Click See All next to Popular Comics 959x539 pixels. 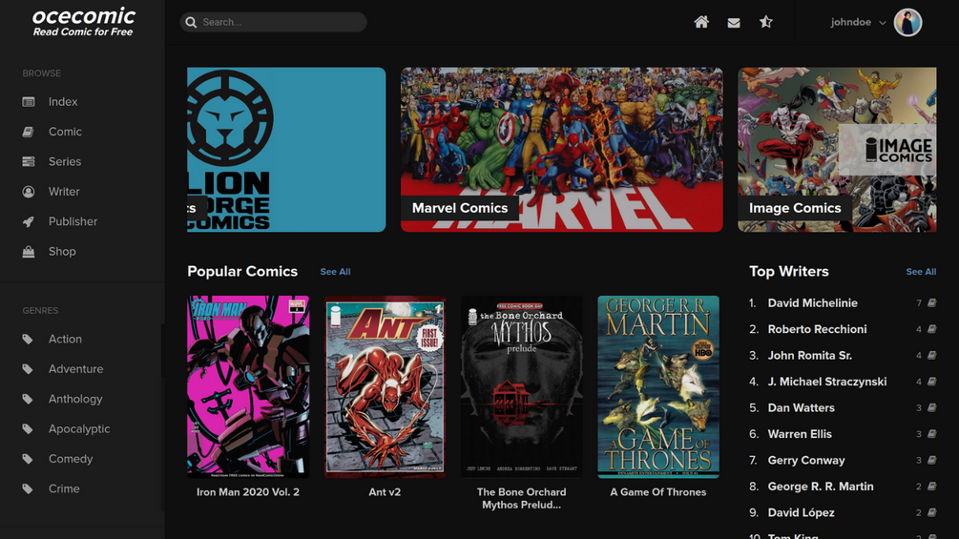point(335,271)
